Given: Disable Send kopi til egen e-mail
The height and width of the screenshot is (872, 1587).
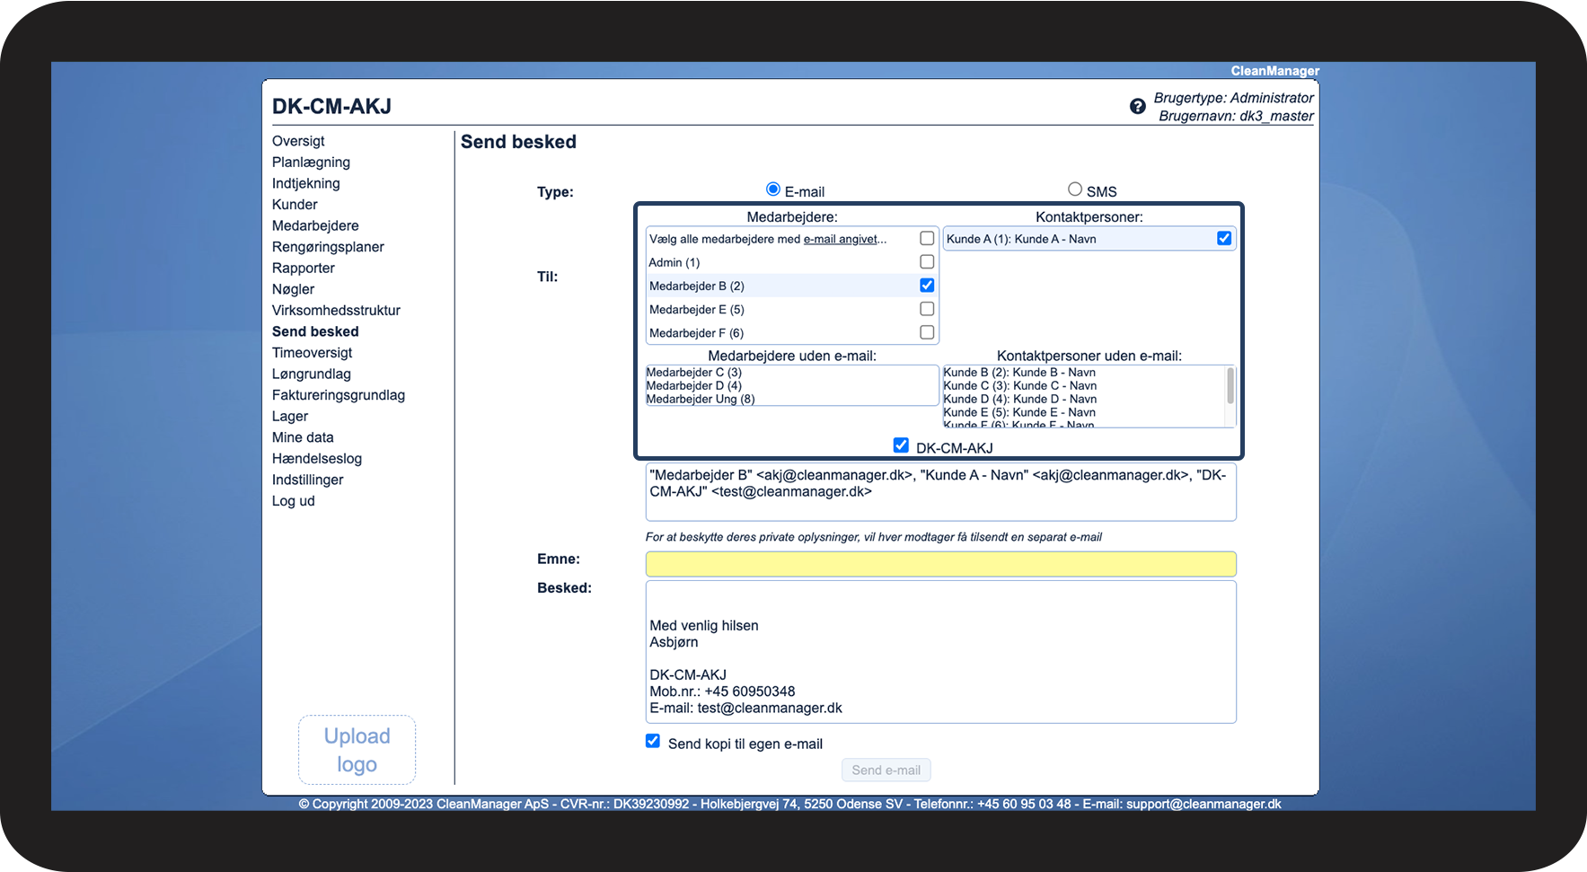Looking at the screenshot, I should (x=653, y=742).
